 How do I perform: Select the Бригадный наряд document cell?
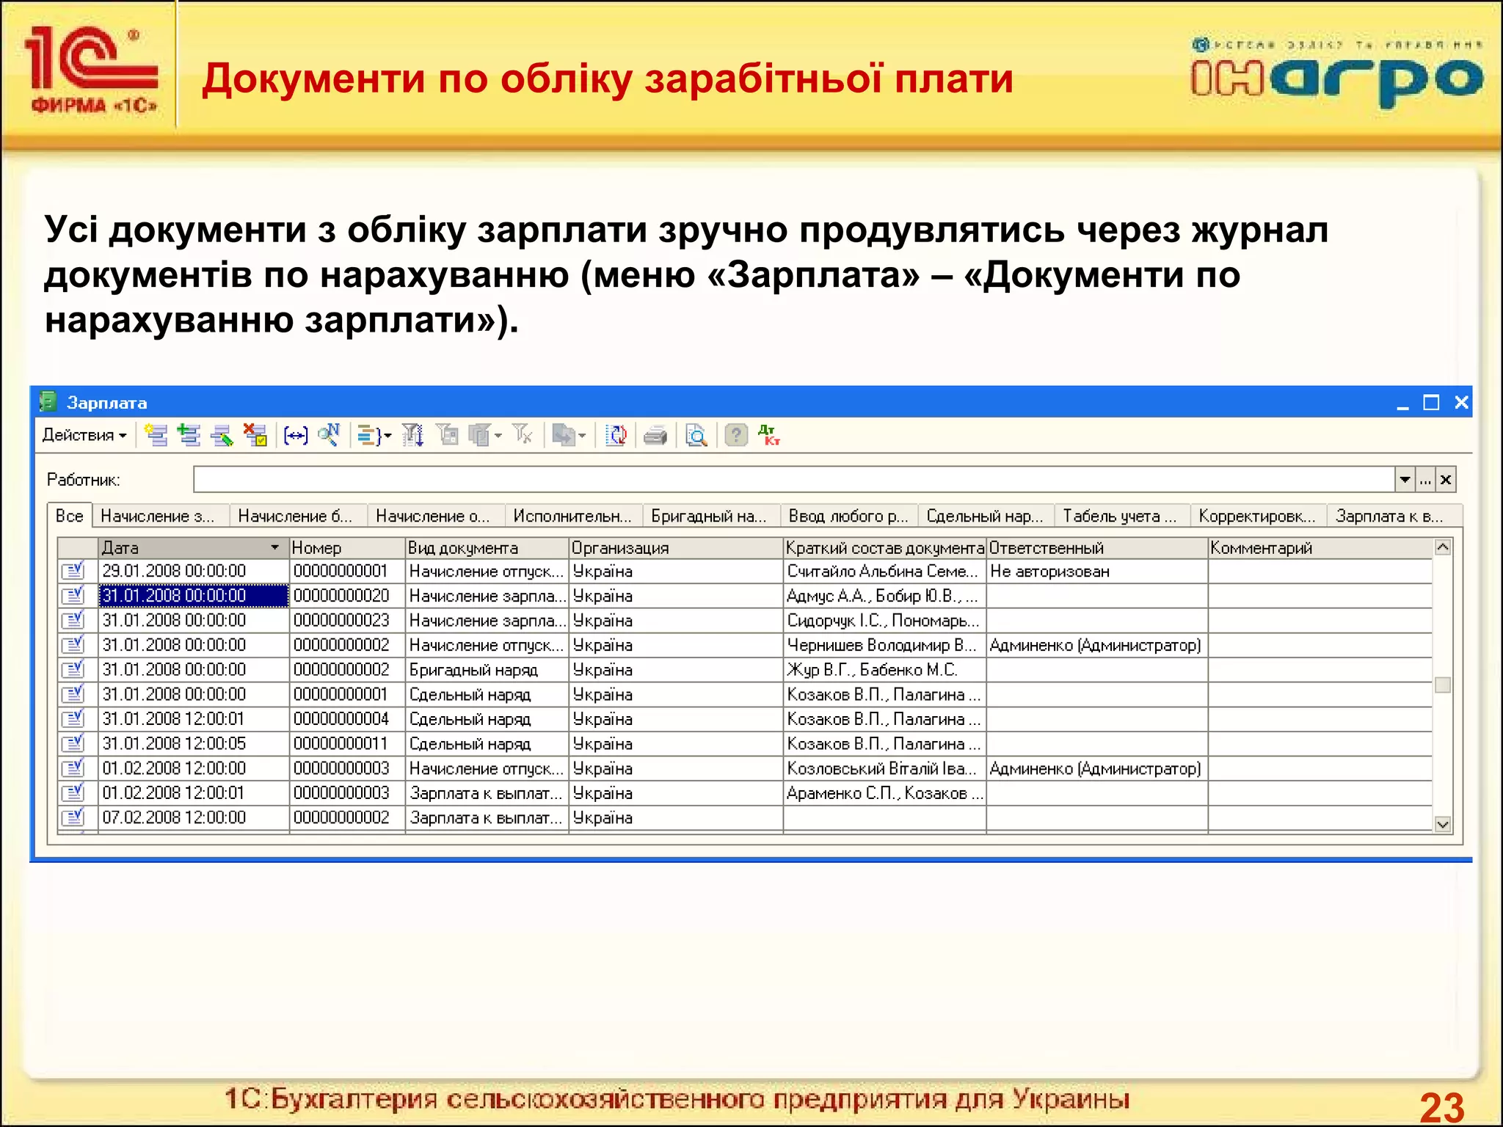click(487, 670)
